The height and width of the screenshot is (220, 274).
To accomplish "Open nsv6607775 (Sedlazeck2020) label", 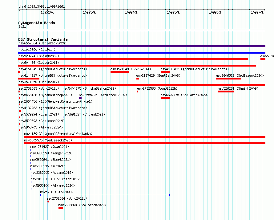I will click(x=184, y=95).
